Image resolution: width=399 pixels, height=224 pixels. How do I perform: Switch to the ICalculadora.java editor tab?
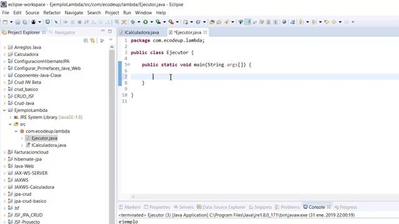(142, 32)
